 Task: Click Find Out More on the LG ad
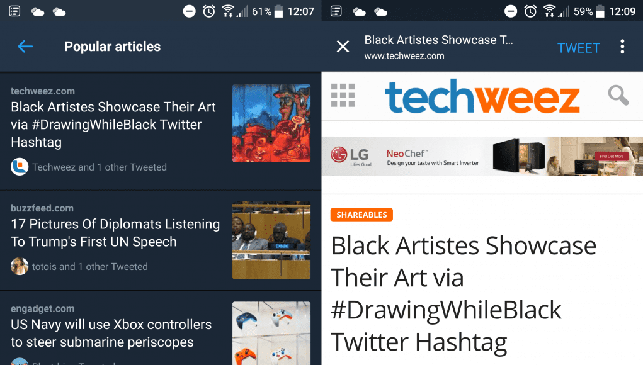pyautogui.click(x=612, y=156)
